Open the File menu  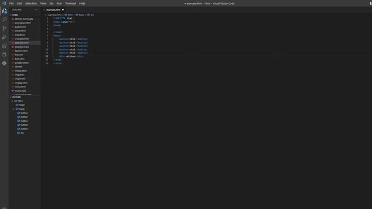[12, 3]
